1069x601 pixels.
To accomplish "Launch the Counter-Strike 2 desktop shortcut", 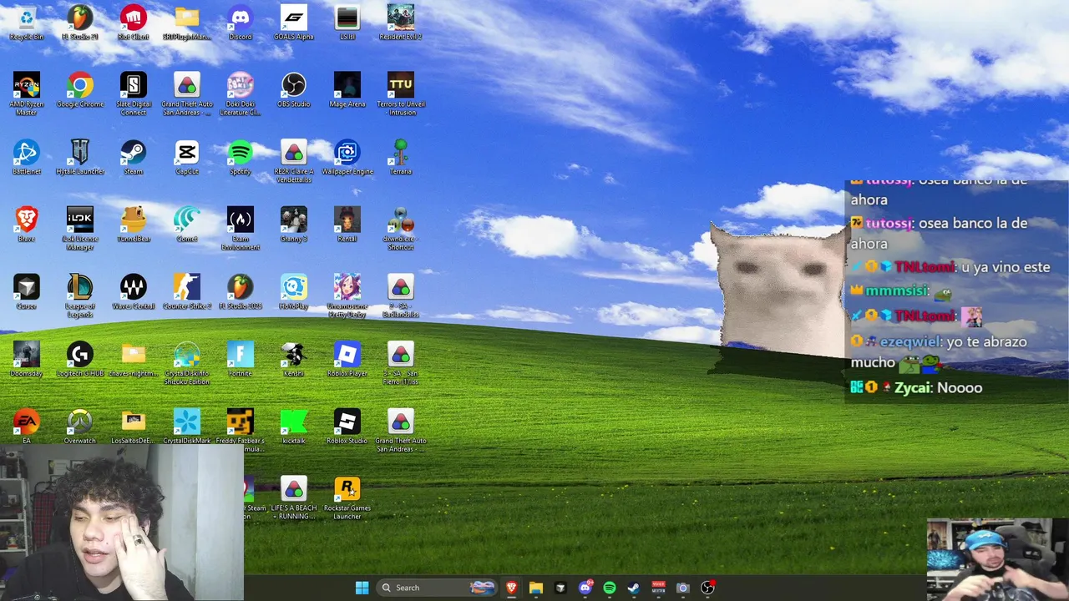I will (187, 292).
